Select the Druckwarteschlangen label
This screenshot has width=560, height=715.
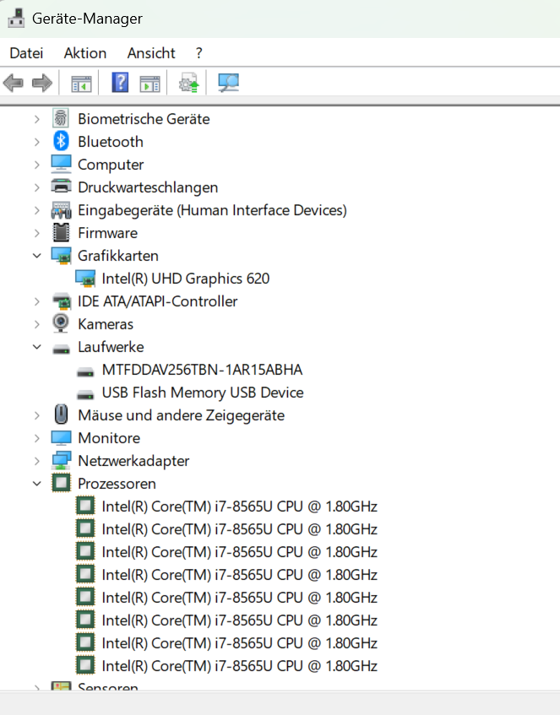[148, 187]
